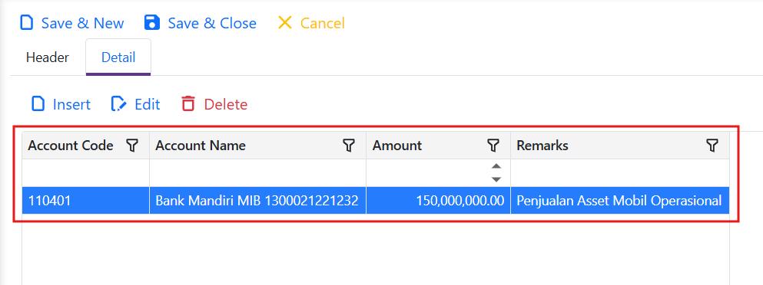Click the Delete trash can icon
This screenshot has height=285, width=763.
[x=187, y=104]
